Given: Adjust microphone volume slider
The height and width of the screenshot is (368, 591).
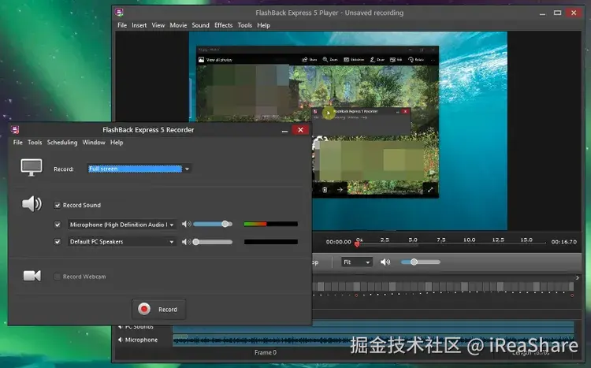Looking at the screenshot, I should 213,224.
